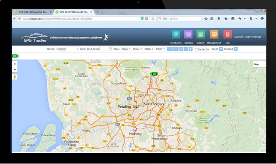Image resolution: width=276 pixels, height=164 pixels.
Task: Pause the track playback
Action: point(181,49)
